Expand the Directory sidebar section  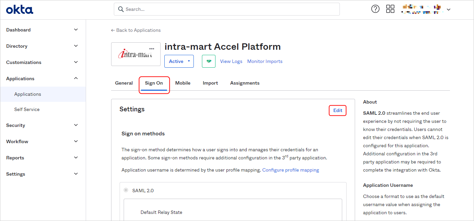pyautogui.click(x=42, y=46)
